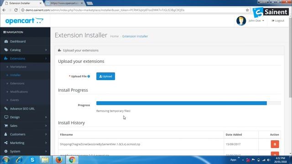Viewport: 292px width, 164px height.
Task: Click the Upload File help icon
Action: click(x=89, y=76)
